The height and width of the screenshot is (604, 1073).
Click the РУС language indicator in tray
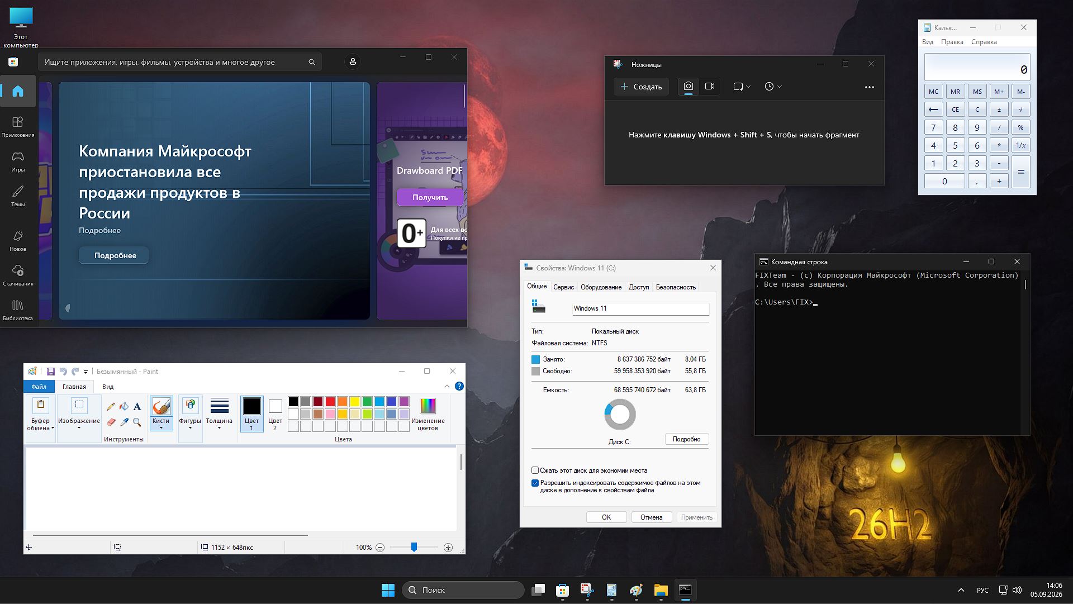[982, 591]
